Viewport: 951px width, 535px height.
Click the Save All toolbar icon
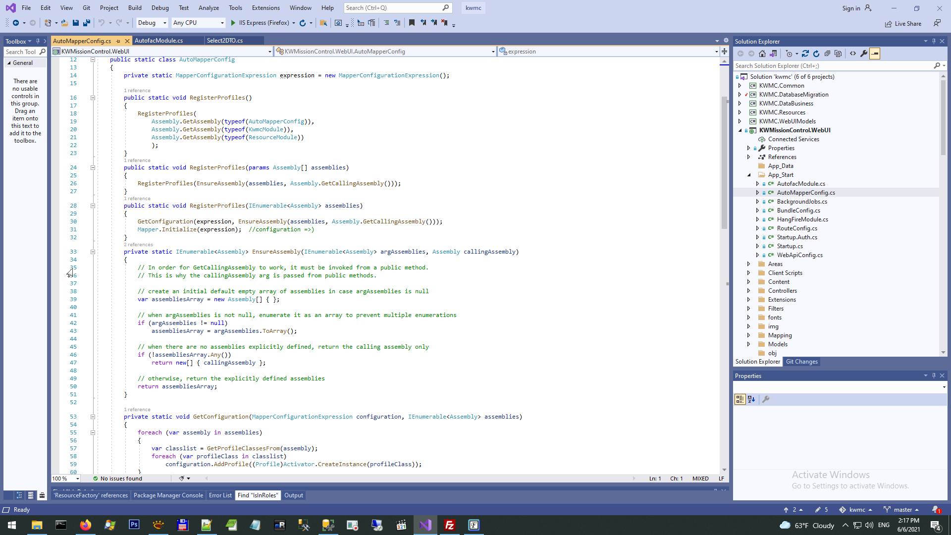click(x=87, y=23)
